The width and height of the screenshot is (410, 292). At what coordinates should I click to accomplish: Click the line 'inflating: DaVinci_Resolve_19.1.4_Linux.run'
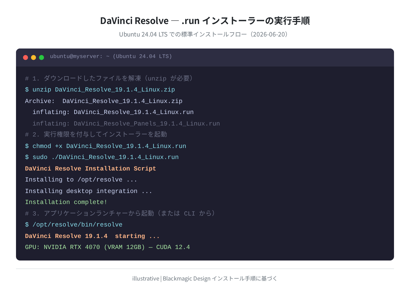coord(113,112)
